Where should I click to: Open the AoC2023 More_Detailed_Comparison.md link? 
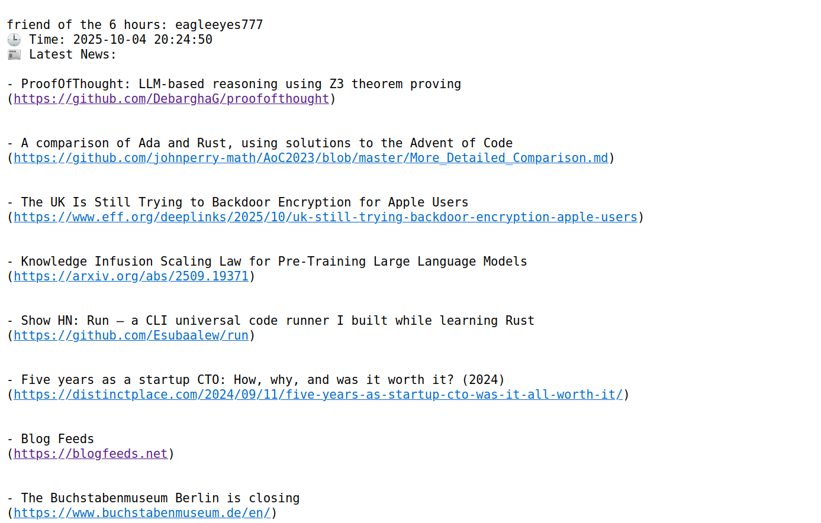[311, 158]
